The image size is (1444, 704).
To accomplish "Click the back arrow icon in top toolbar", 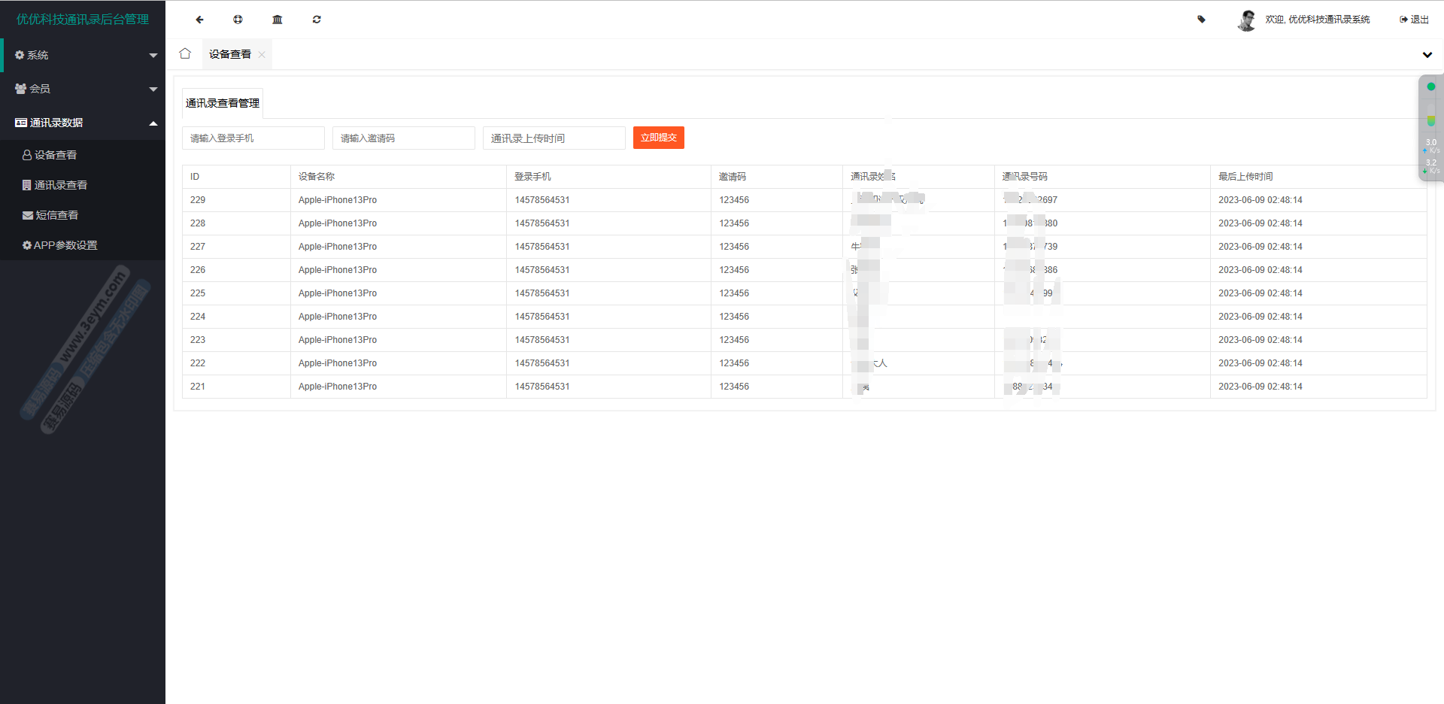I will point(199,20).
